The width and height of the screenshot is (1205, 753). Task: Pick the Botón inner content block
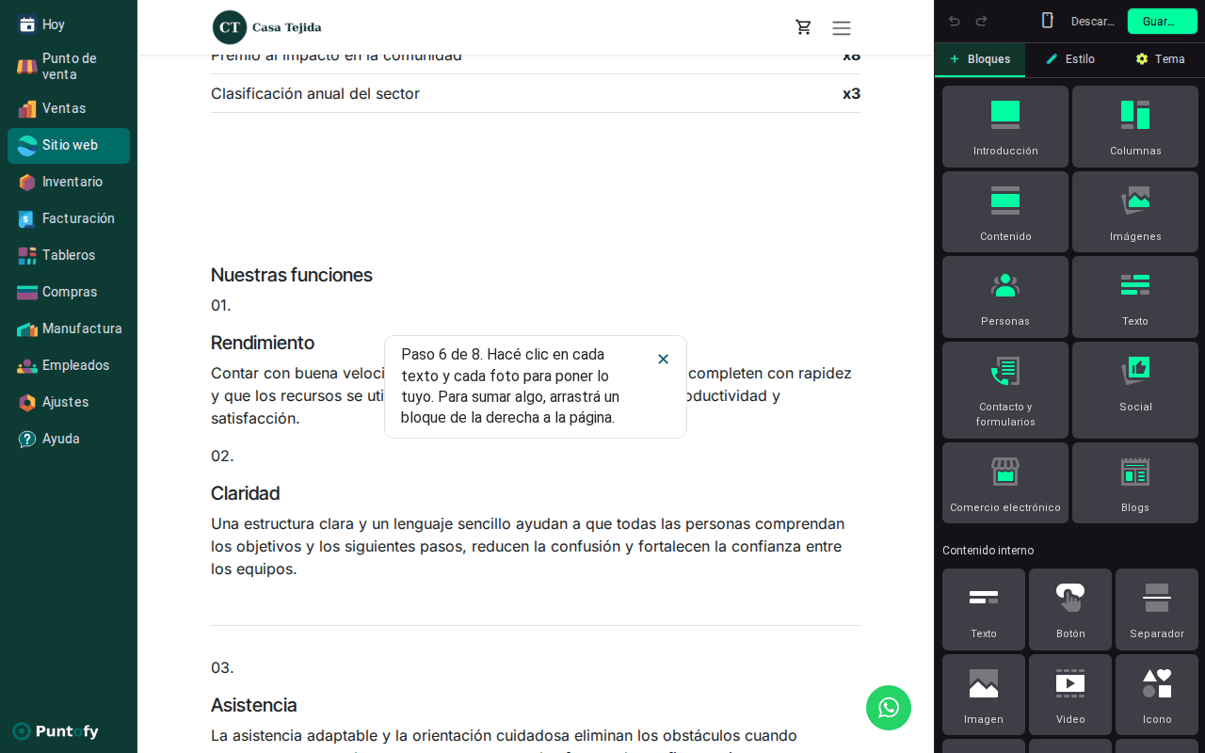click(1070, 609)
